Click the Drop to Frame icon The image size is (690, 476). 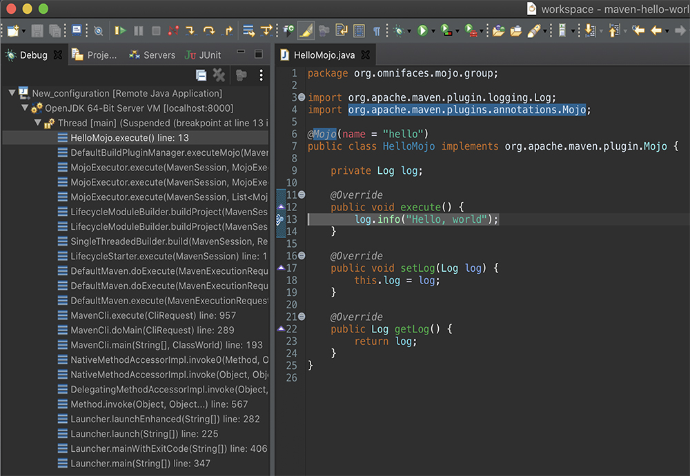pos(249,30)
